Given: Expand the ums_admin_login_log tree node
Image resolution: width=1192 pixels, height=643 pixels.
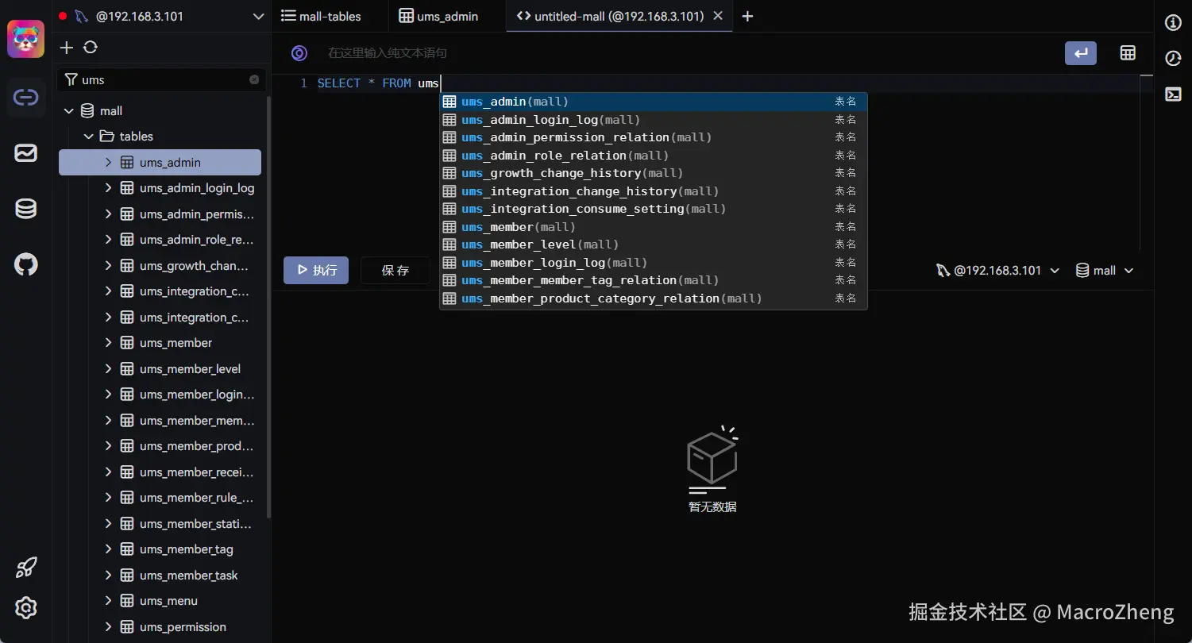Looking at the screenshot, I should pyautogui.click(x=109, y=188).
